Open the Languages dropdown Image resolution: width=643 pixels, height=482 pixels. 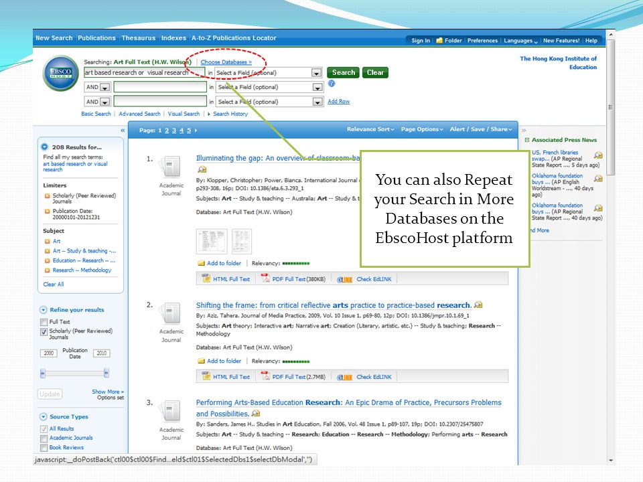(520, 41)
